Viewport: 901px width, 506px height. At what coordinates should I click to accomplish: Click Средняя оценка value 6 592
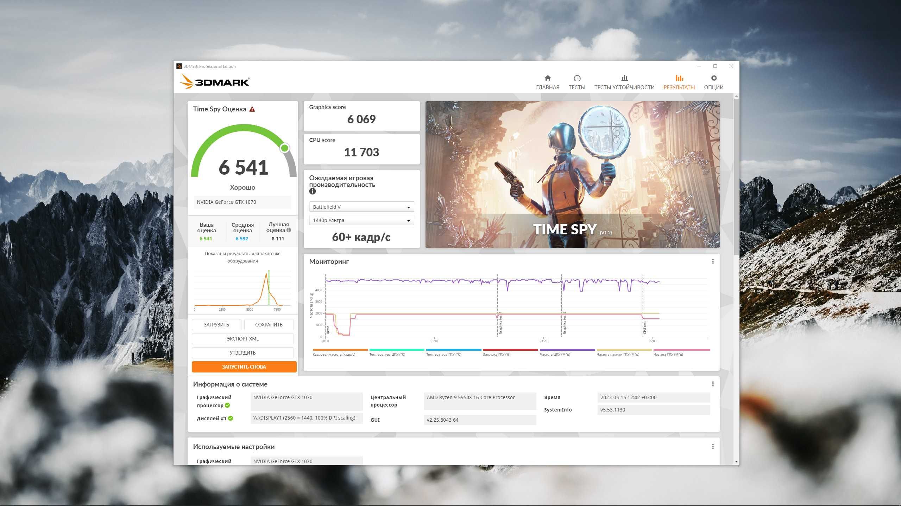click(x=242, y=239)
